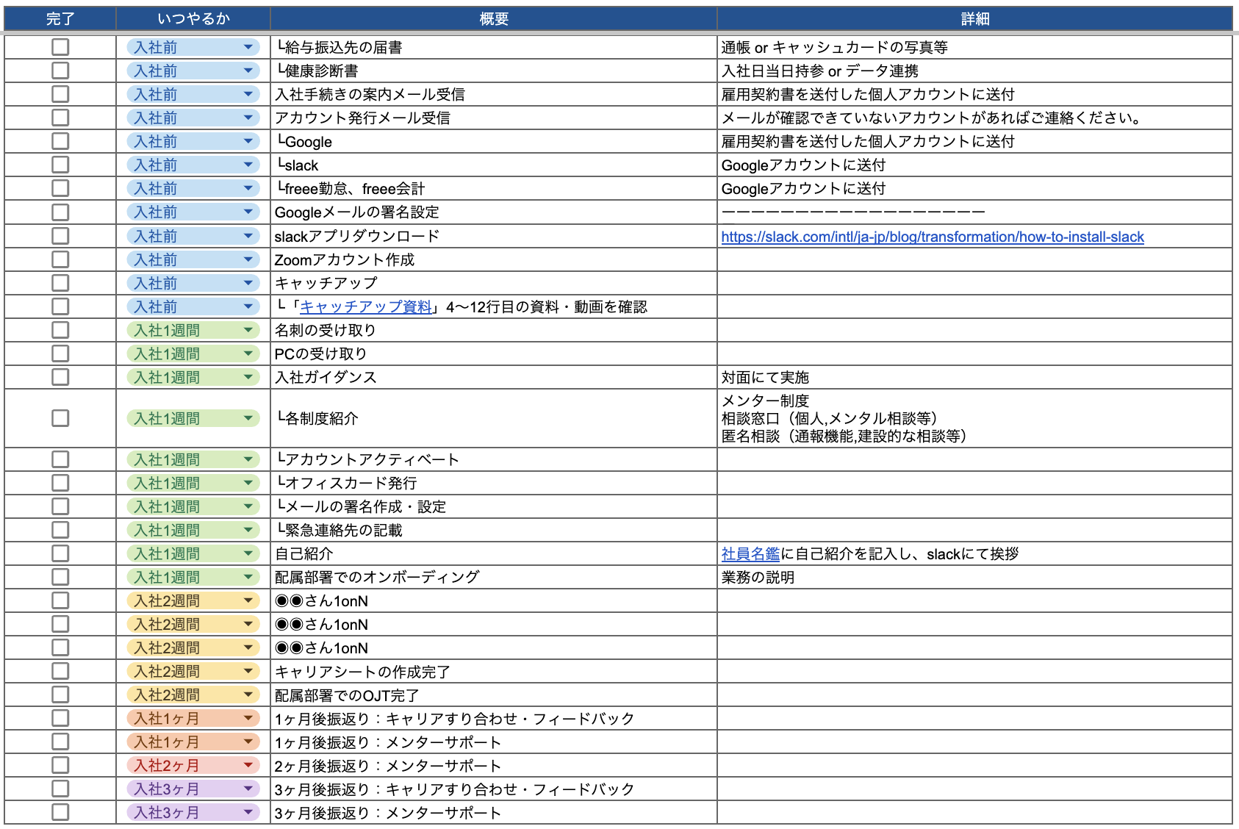Open the slack install guide URL

pos(932,237)
